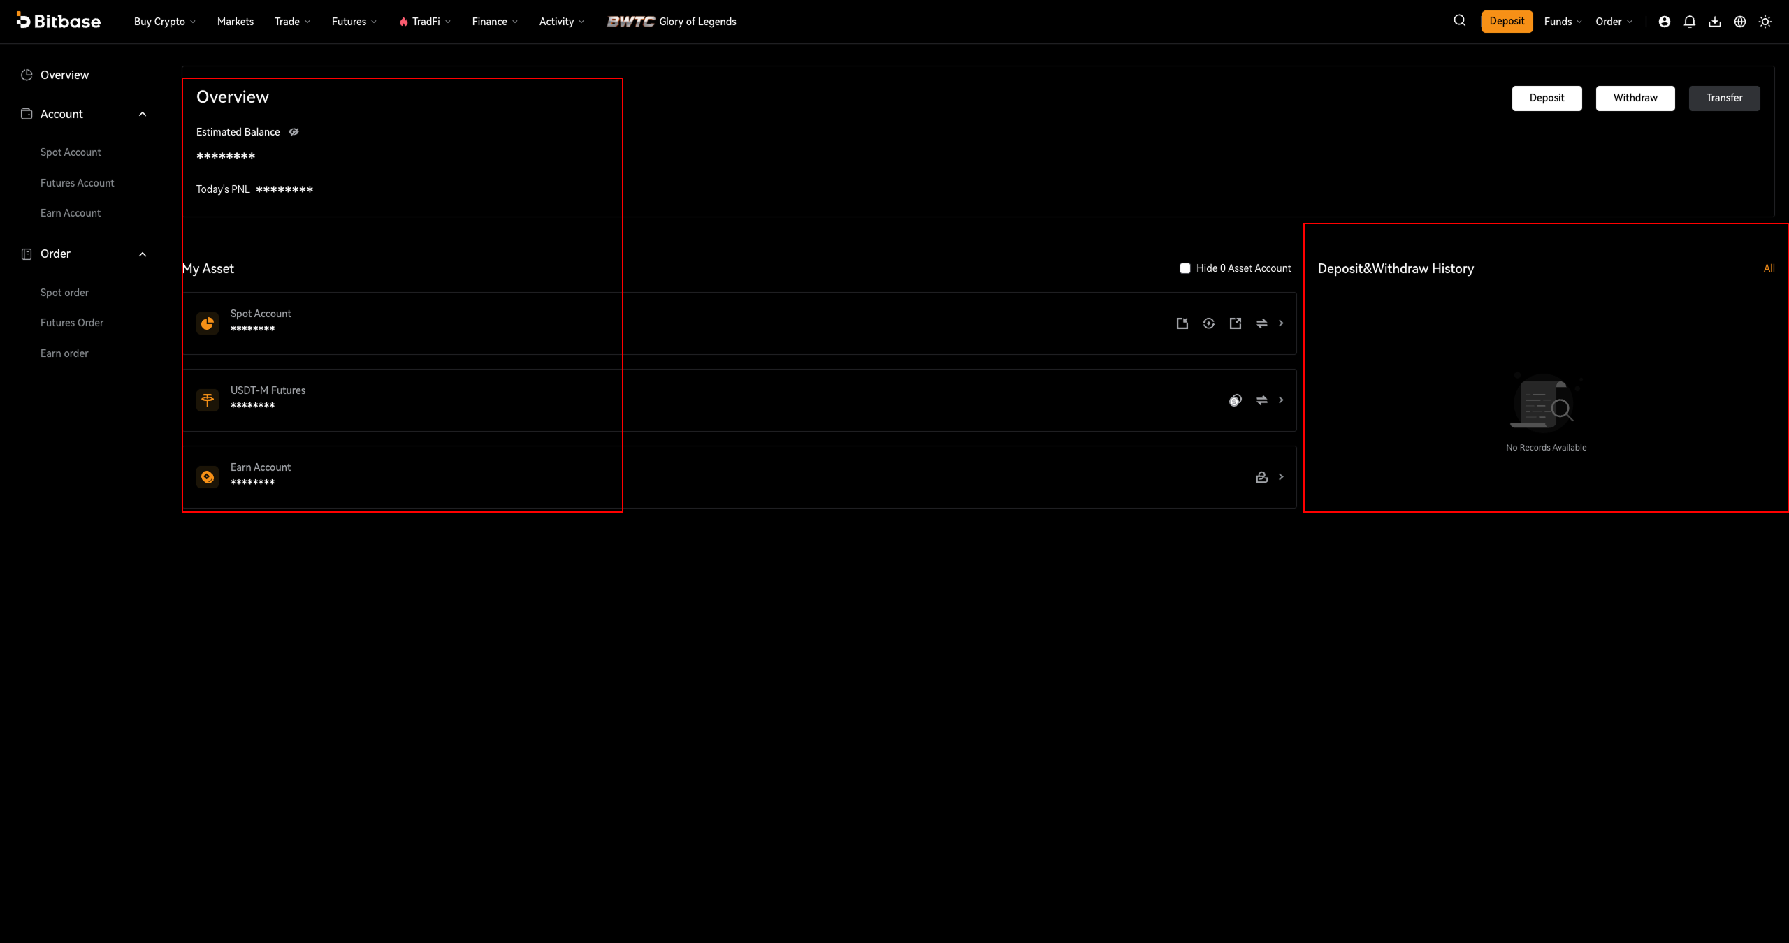Open the user profile icon
This screenshot has height=943, width=1789.
(x=1665, y=22)
